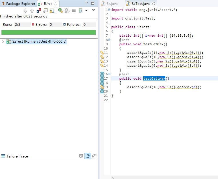Viewport: 218px width, 179px height.
Task: Rerun the JUnit test
Action: point(60,11)
